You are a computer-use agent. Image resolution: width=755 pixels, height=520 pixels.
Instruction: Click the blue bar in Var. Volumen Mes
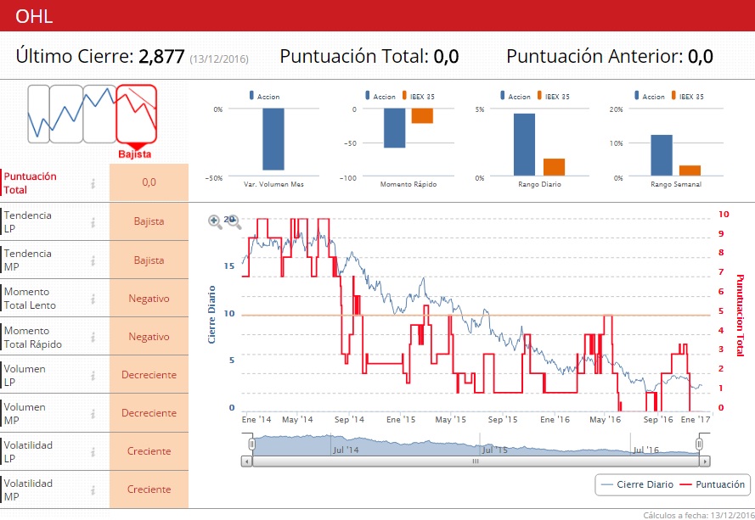(x=273, y=139)
